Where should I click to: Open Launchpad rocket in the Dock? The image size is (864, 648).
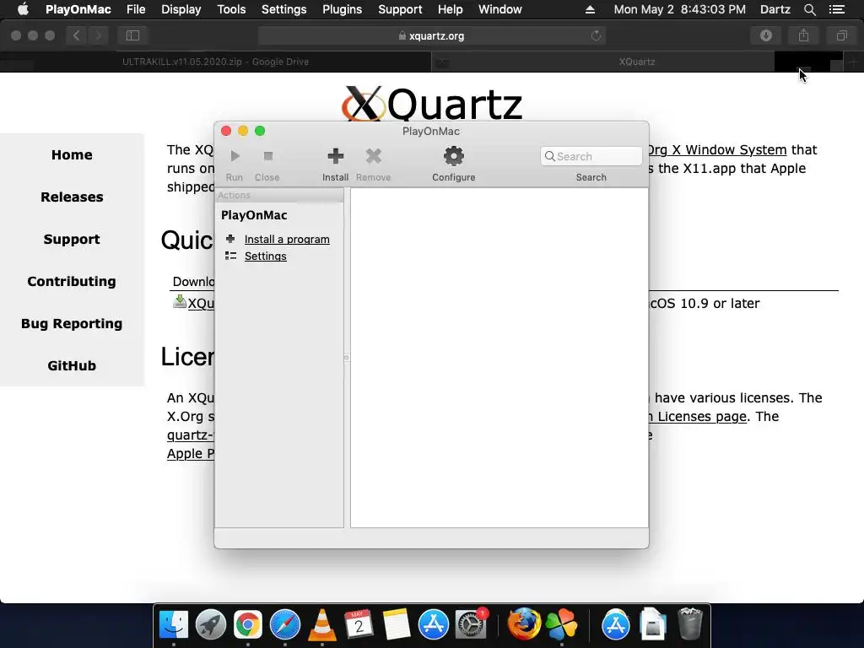(x=210, y=624)
